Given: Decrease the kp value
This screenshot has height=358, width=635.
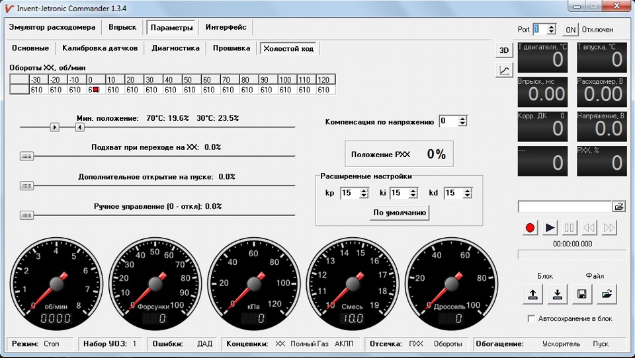Looking at the screenshot, I should [364, 196].
